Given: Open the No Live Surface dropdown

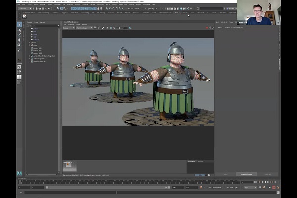Looking at the screenshot, I should pos(134,9).
